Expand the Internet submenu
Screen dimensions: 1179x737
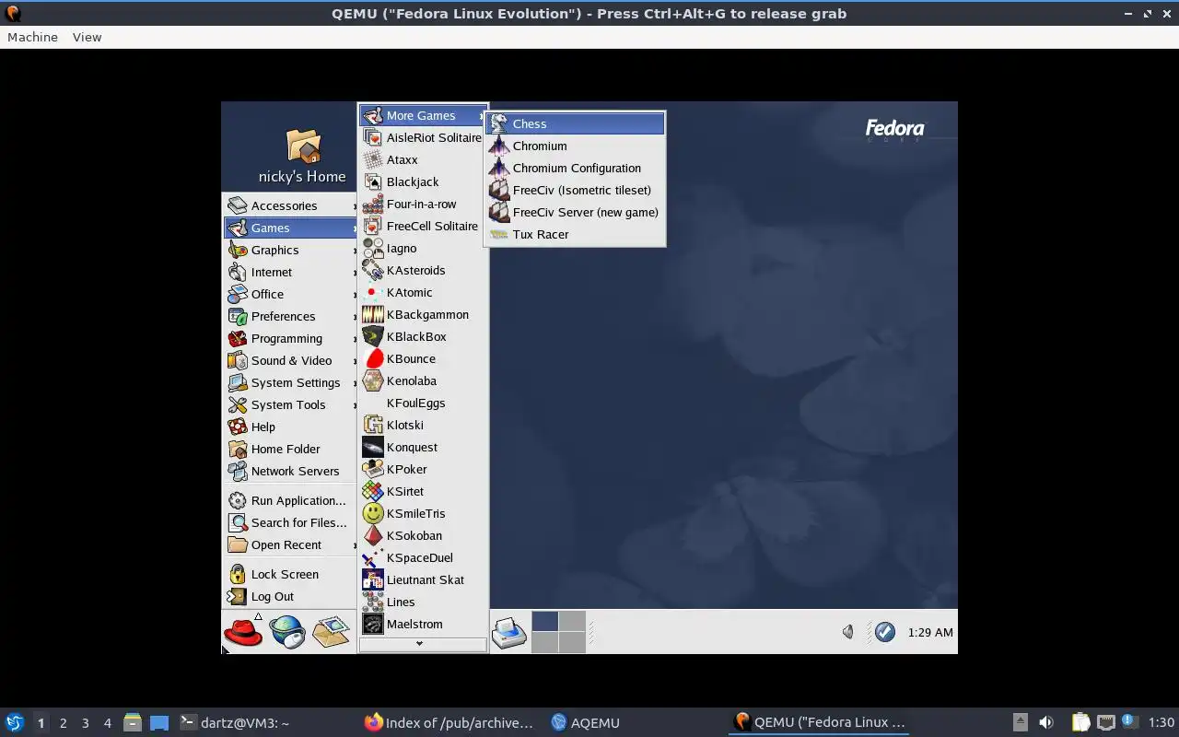(290, 272)
